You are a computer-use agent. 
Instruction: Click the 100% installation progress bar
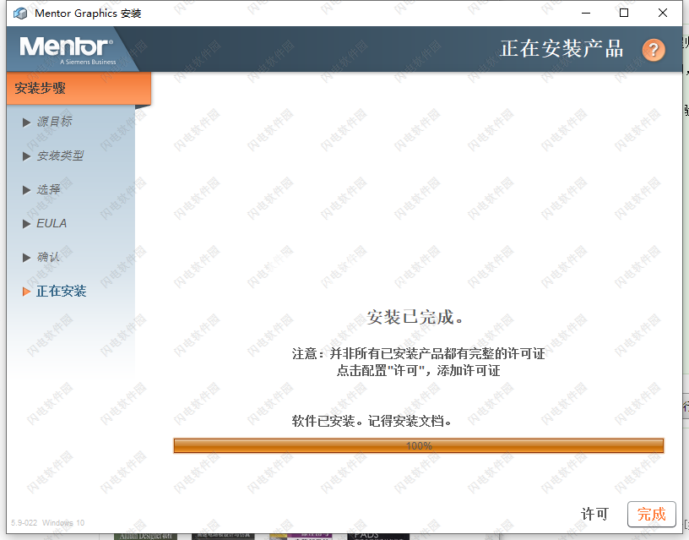pyautogui.click(x=418, y=446)
